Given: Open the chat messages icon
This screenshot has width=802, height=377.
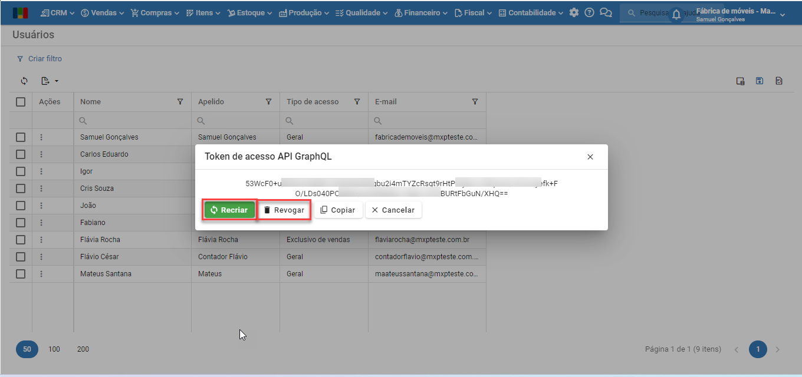Looking at the screenshot, I should point(605,12).
